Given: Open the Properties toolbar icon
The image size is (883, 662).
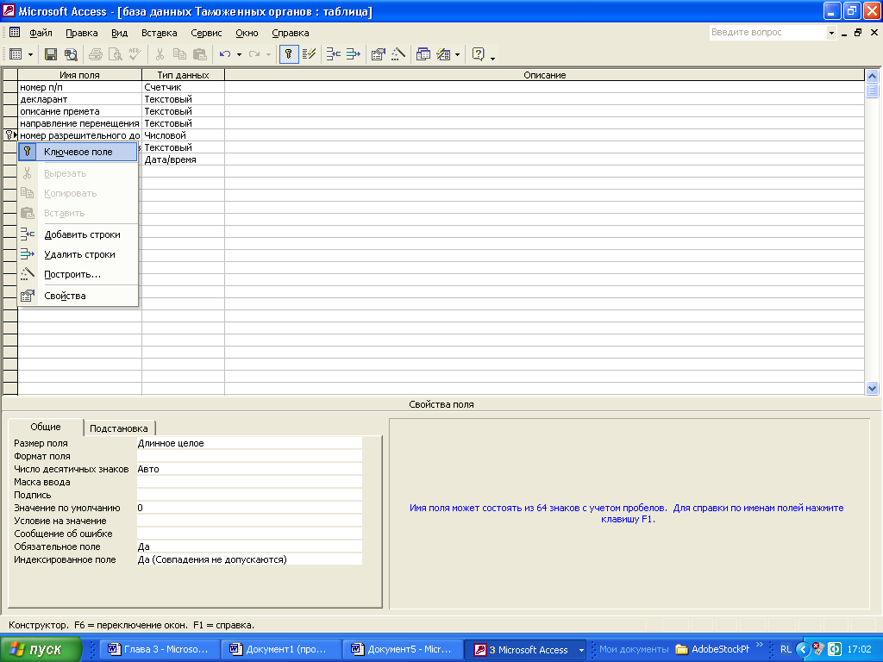Looking at the screenshot, I should point(379,54).
